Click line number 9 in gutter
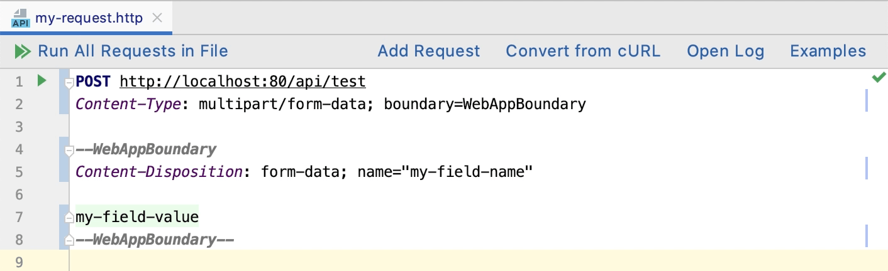 (19, 262)
